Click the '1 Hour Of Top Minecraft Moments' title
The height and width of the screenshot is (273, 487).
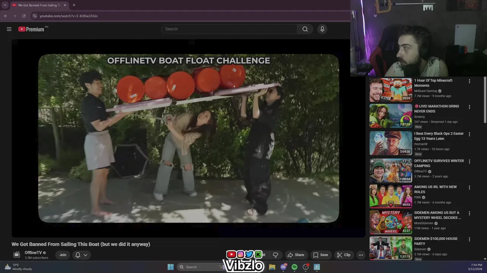[x=433, y=83]
